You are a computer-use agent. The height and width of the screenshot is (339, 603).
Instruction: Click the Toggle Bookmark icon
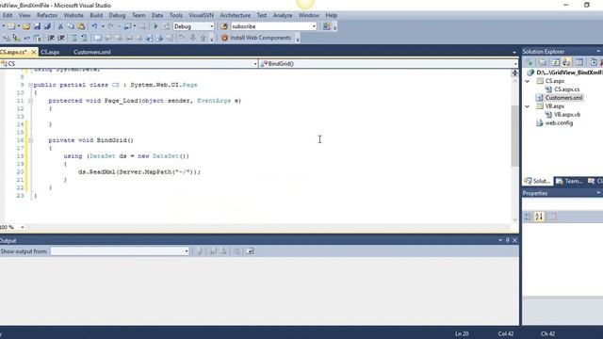coord(98,38)
